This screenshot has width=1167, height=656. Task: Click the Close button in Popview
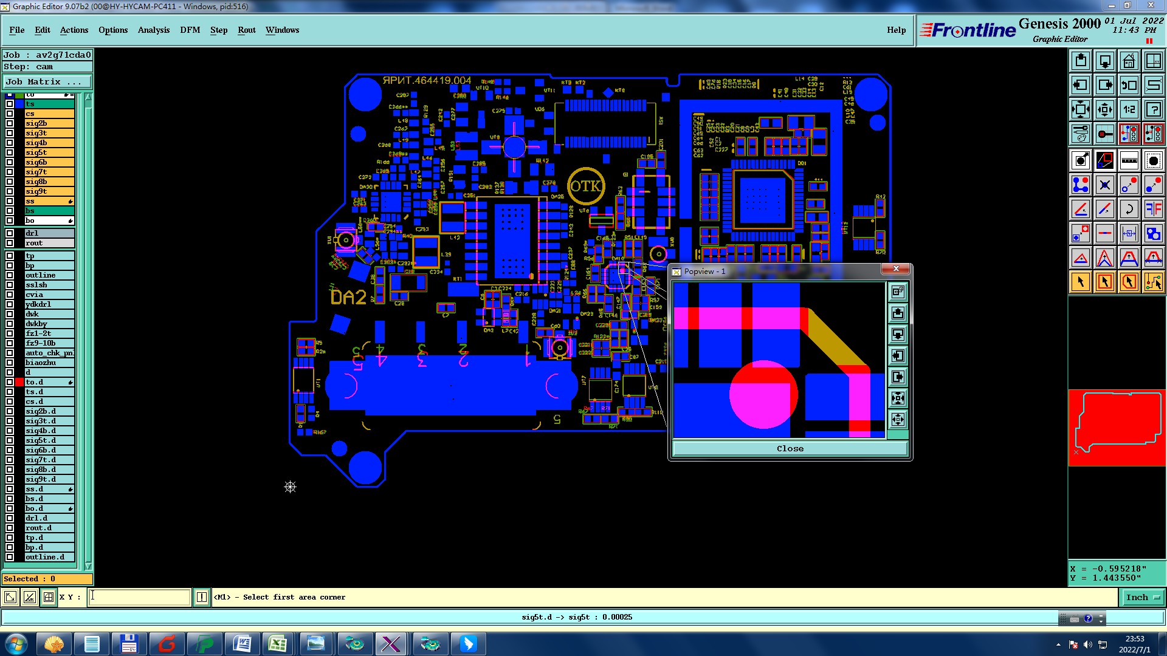[790, 448]
